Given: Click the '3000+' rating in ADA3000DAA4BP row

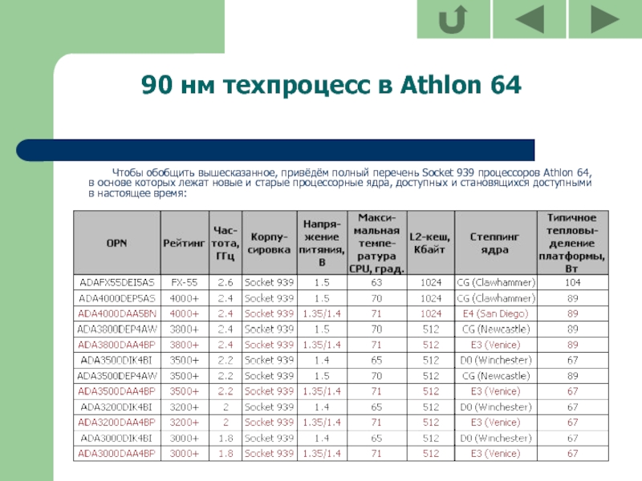Looking at the screenshot, I should point(185,454).
